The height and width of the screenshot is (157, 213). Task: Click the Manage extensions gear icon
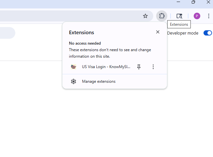click(74, 81)
